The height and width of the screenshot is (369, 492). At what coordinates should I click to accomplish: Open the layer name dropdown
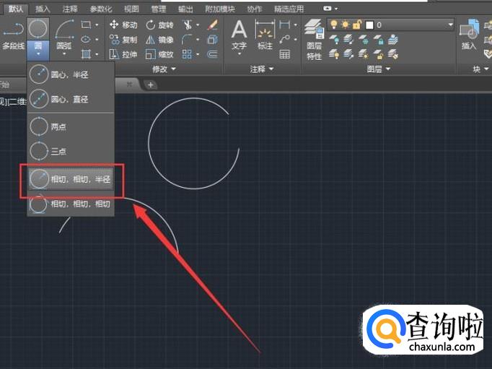(451, 25)
